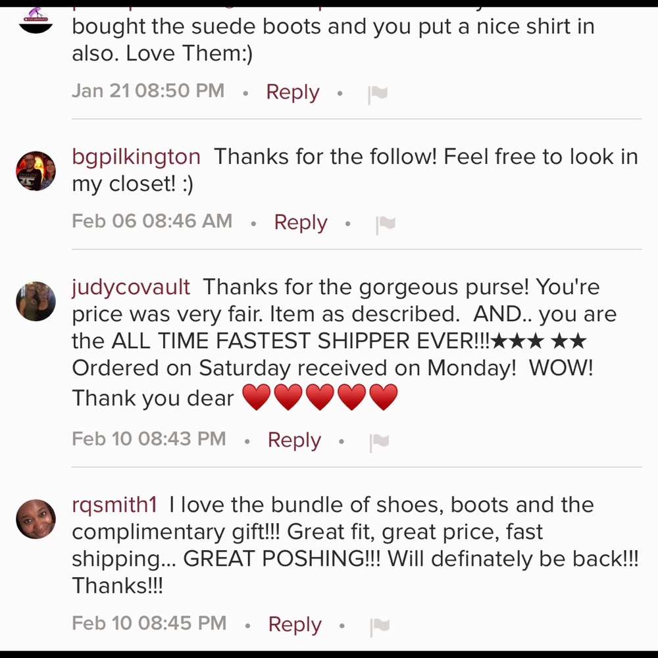
Task: Select bgpilkington's profile picture
Action: [36, 170]
